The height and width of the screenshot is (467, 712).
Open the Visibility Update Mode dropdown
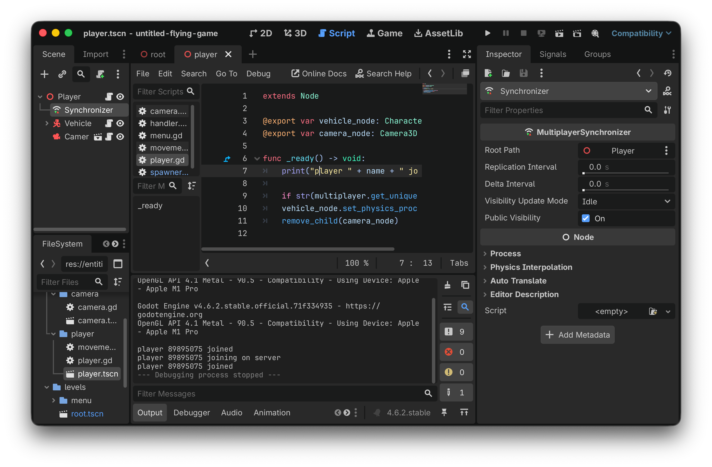pyautogui.click(x=626, y=201)
